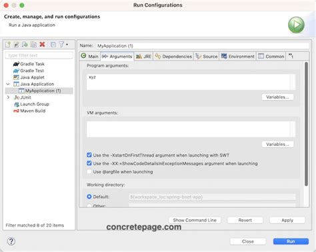
Task: Select MyApplication (1) configuration
Action: 40,91
